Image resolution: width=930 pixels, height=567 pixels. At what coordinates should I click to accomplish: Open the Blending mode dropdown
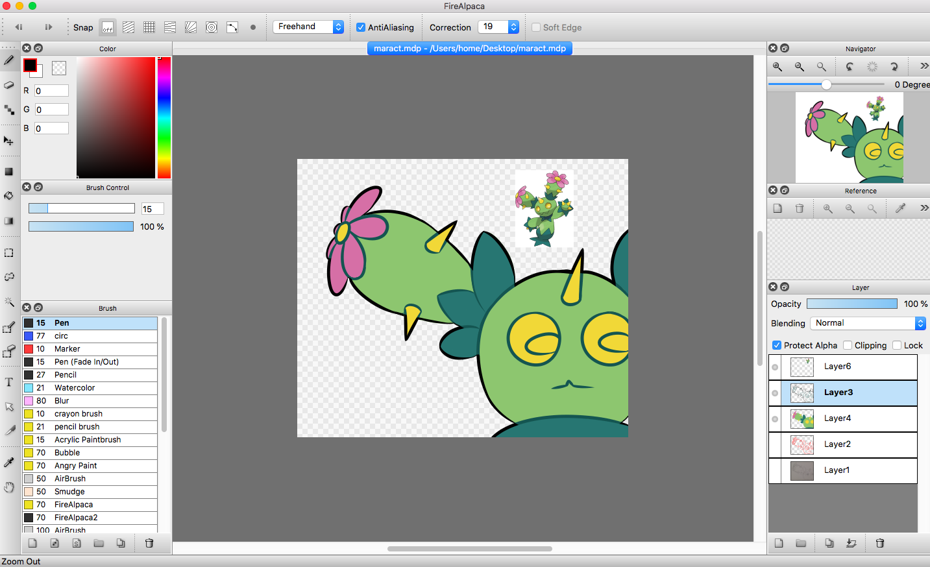(868, 323)
